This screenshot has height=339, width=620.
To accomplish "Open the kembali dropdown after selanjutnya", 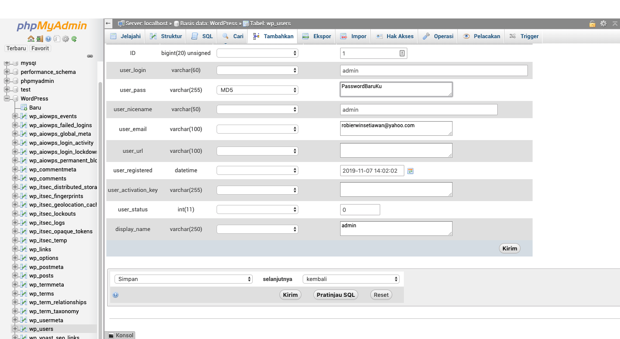I will click(351, 279).
